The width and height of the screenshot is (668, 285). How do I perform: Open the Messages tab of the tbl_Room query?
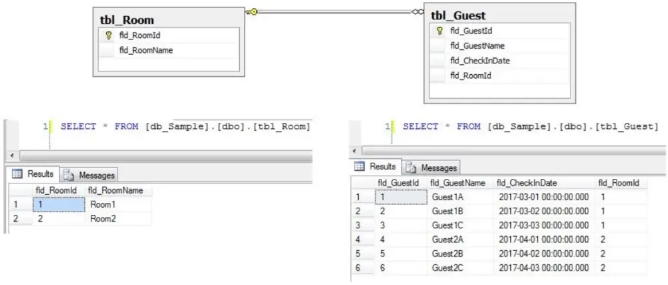(89, 175)
